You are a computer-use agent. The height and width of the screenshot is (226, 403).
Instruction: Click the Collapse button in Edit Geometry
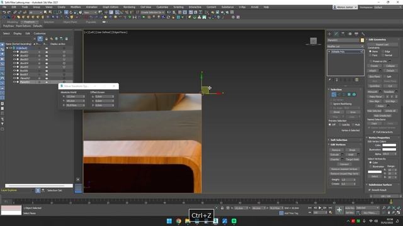coord(390,66)
